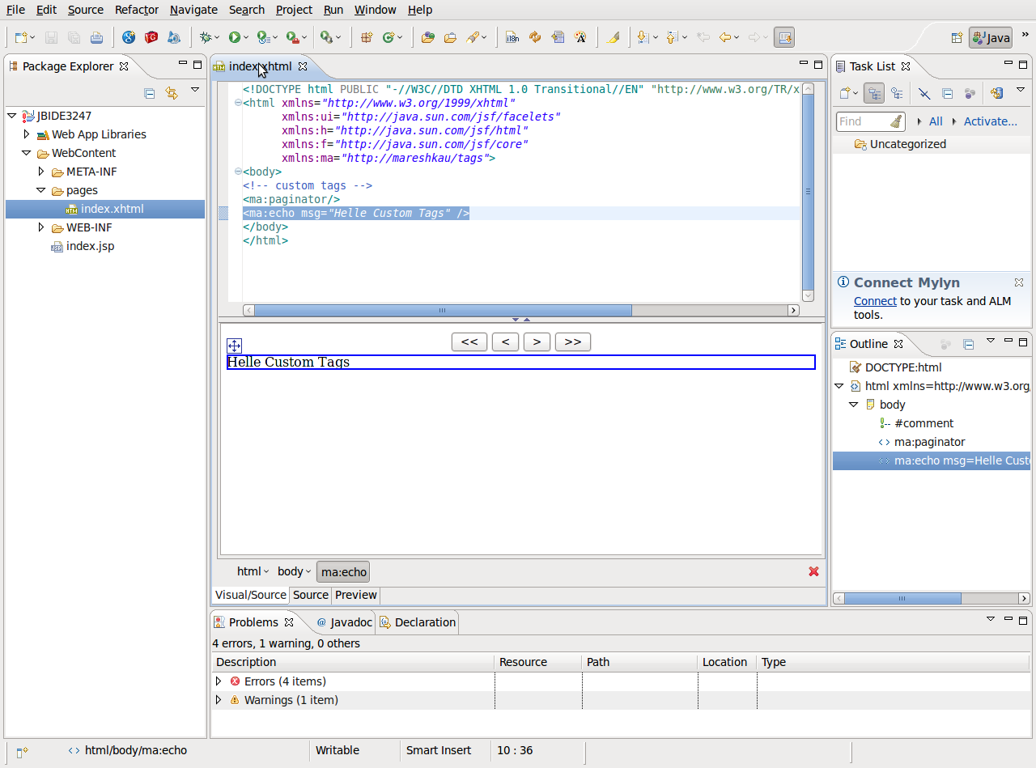Viewport: 1036px width, 768px height.
Task: Switch to the Preview editor tab
Action: 355,595
